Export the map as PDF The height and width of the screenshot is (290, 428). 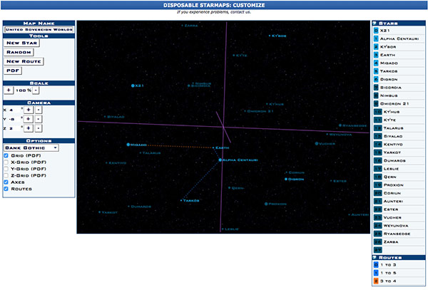pyautogui.click(x=13, y=71)
